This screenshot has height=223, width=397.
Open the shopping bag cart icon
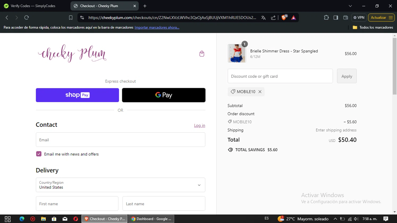coord(202,54)
